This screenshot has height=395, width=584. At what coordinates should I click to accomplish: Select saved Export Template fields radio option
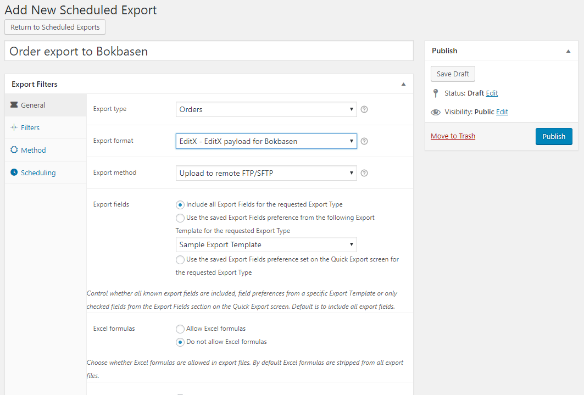[180, 218]
